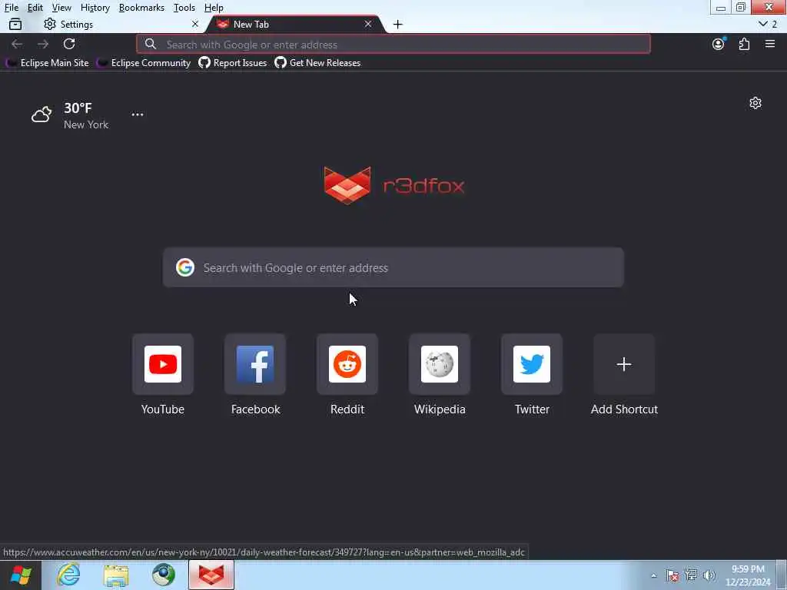Click the cloudy weather icon
This screenshot has width=787, height=590.
pos(42,114)
